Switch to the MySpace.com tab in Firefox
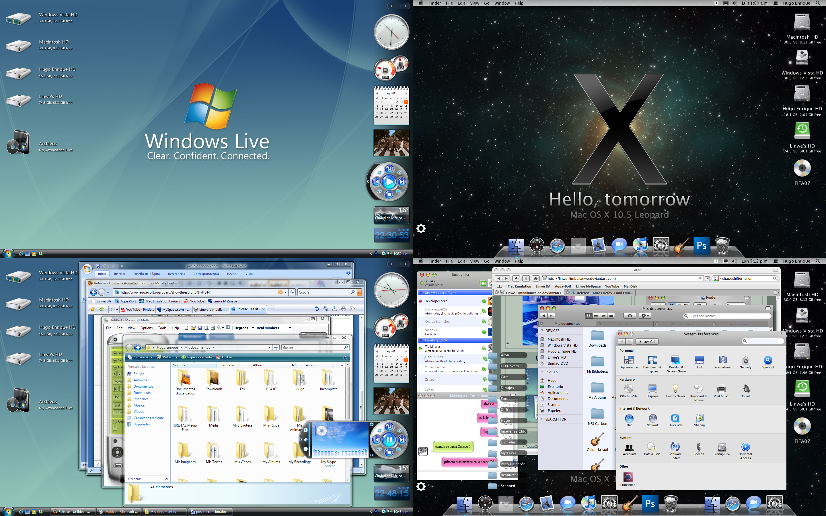The height and width of the screenshot is (516, 826). pyautogui.click(x=174, y=309)
